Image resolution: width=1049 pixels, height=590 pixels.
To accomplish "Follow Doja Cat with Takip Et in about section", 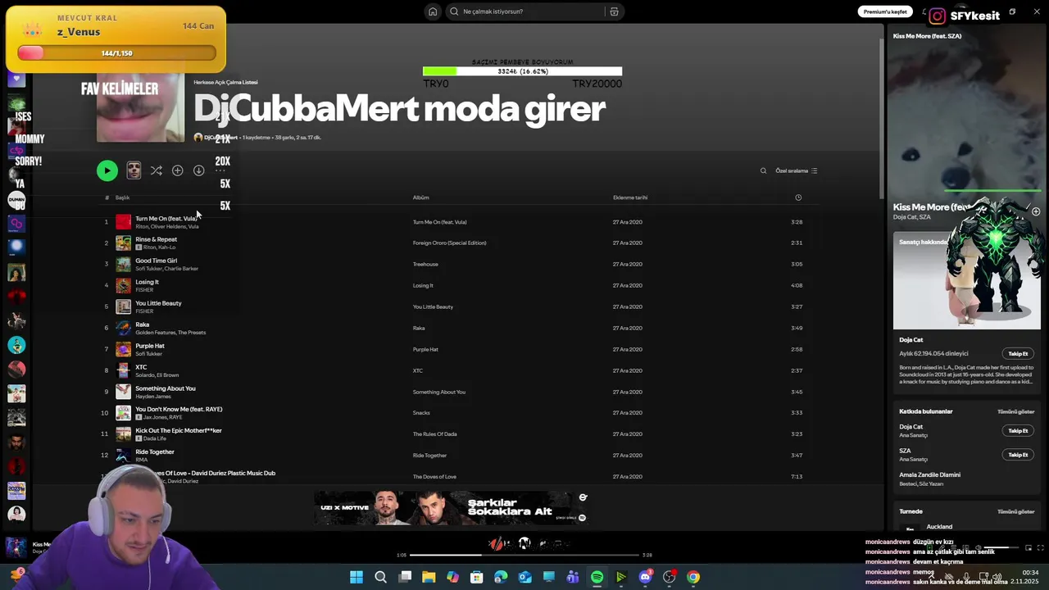I will 1018,354.
